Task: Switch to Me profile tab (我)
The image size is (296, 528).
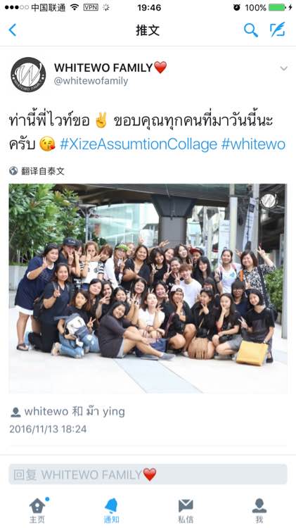Action: [x=259, y=510]
